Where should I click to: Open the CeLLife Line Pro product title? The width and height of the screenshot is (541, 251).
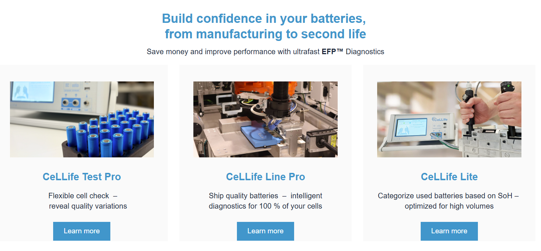pos(265,177)
